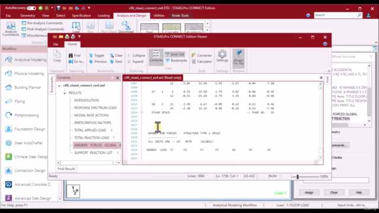Toggle the Error List view

(x=175, y=54)
